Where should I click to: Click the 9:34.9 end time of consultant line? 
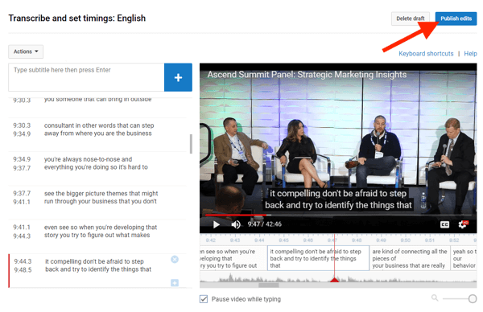tap(22, 133)
